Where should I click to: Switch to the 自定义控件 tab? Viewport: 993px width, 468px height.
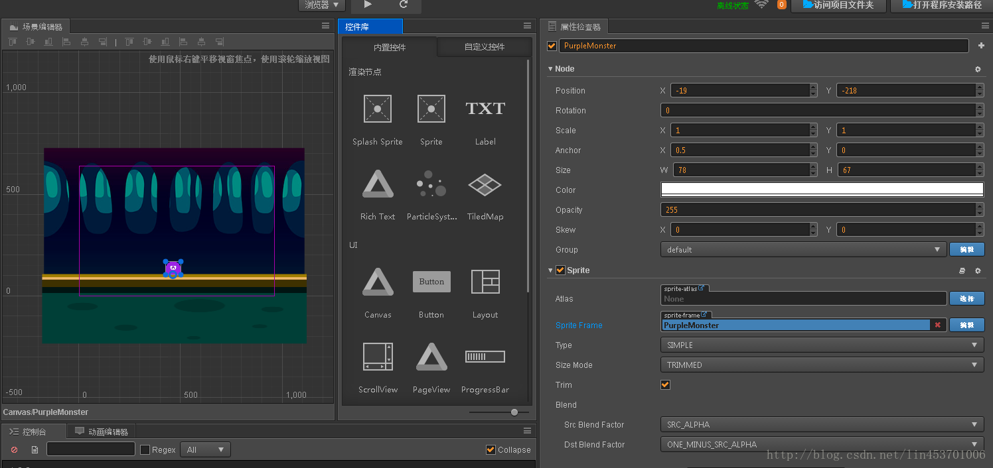tap(485, 47)
